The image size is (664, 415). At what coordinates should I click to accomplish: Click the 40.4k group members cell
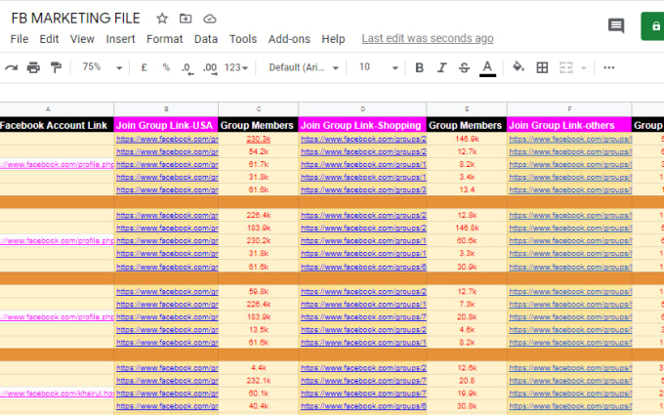pos(259,406)
